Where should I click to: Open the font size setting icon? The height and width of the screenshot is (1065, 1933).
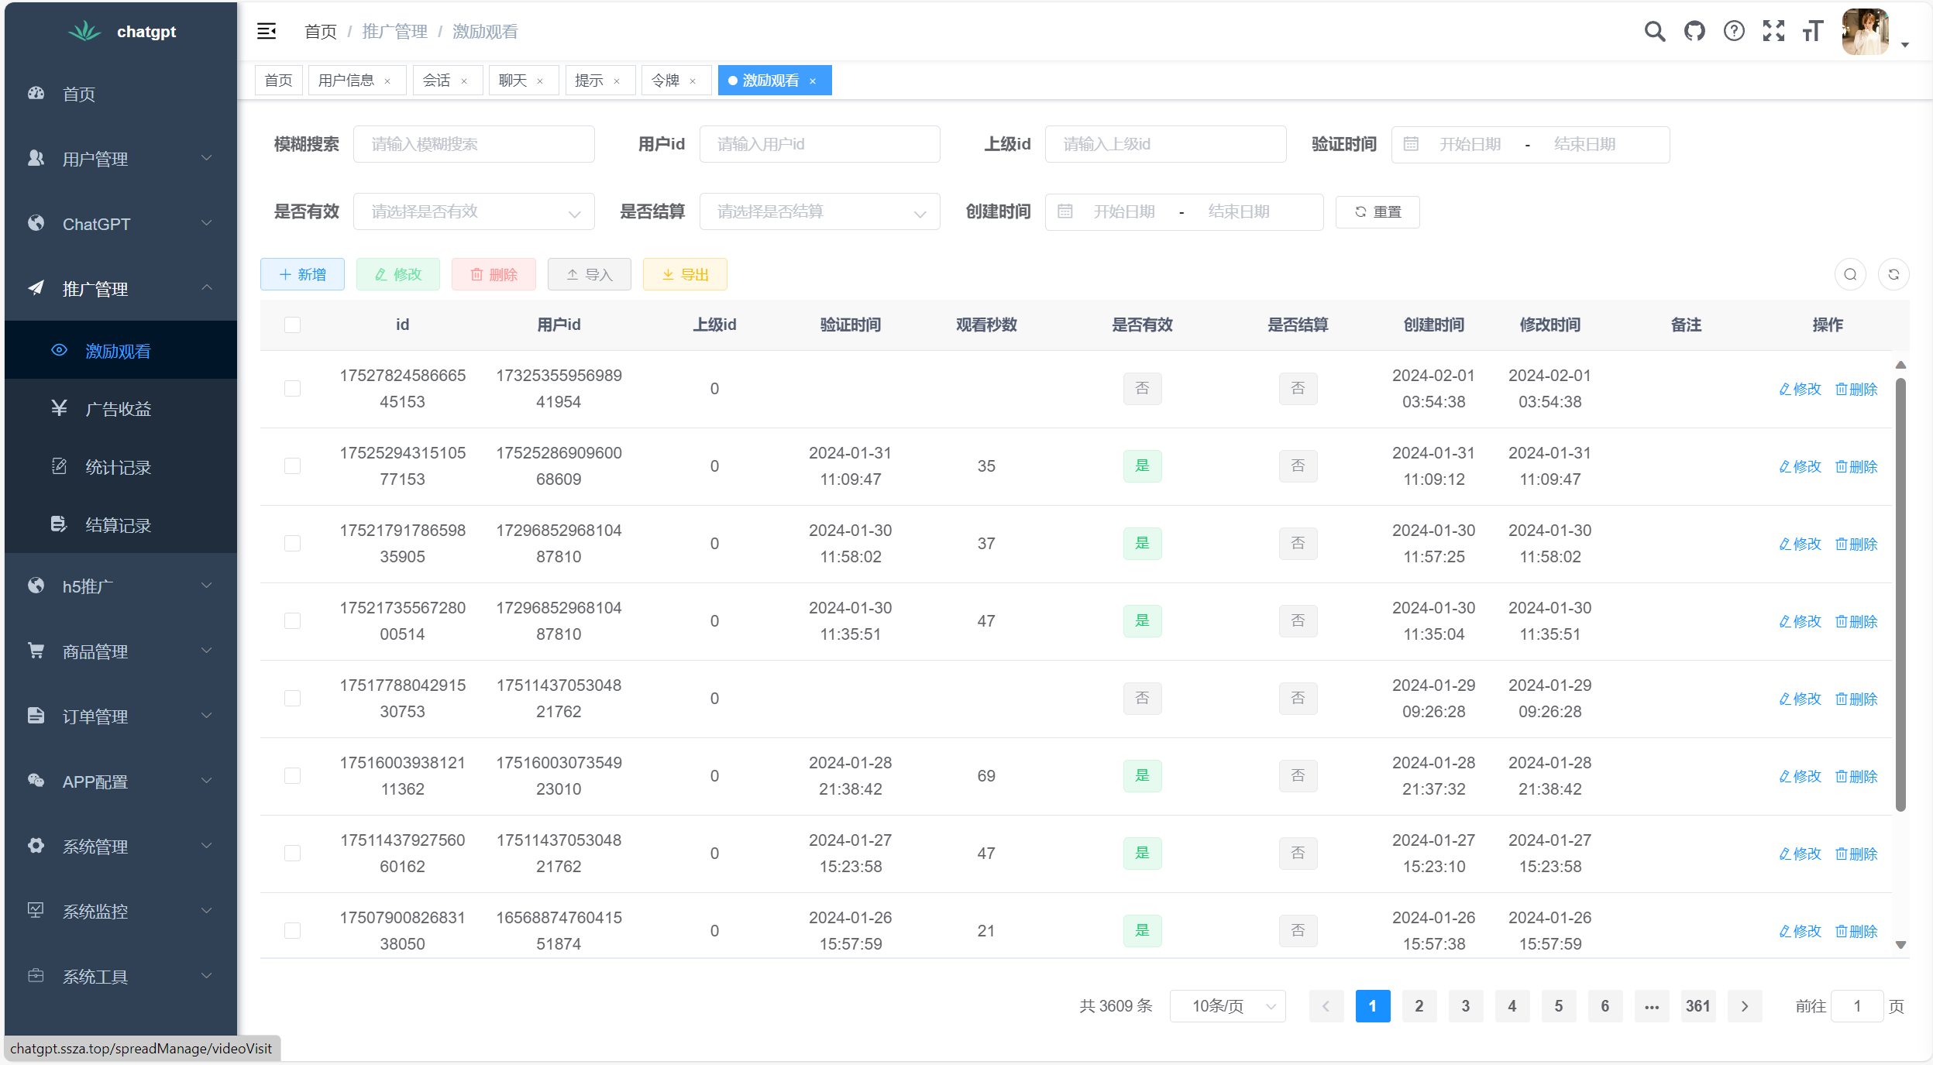[1813, 31]
